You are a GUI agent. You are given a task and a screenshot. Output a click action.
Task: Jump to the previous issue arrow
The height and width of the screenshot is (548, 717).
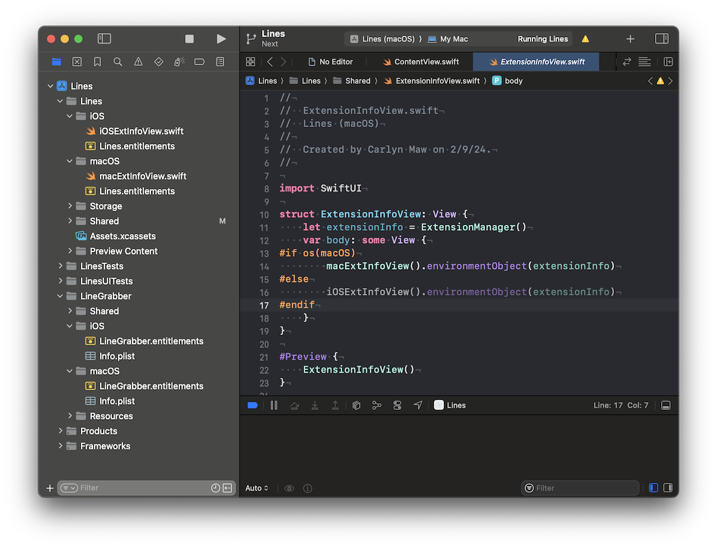pos(651,81)
